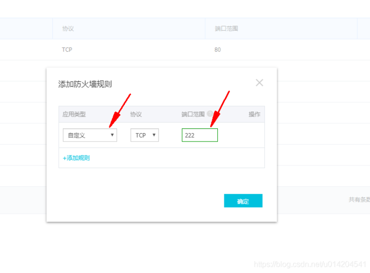The height and width of the screenshot is (273, 370).
Task: Click the 操作 header in dialog
Action: (x=255, y=114)
